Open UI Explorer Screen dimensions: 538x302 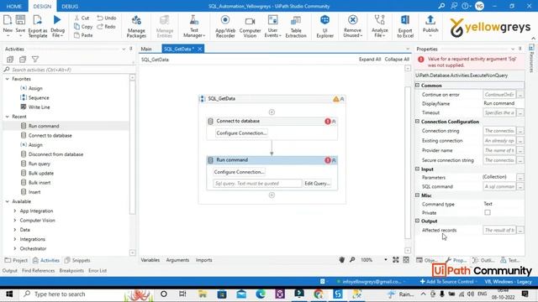pyautogui.click(x=325, y=26)
